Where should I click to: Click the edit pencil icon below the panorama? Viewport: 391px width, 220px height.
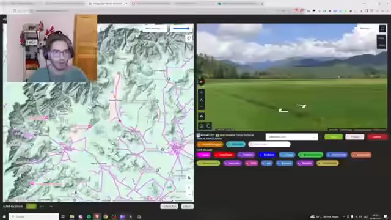click(x=202, y=126)
